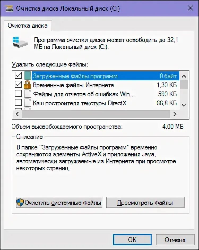This screenshot has width=199, height=250.
Task: Click the file list scroll up arrow
Action: point(184,76)
